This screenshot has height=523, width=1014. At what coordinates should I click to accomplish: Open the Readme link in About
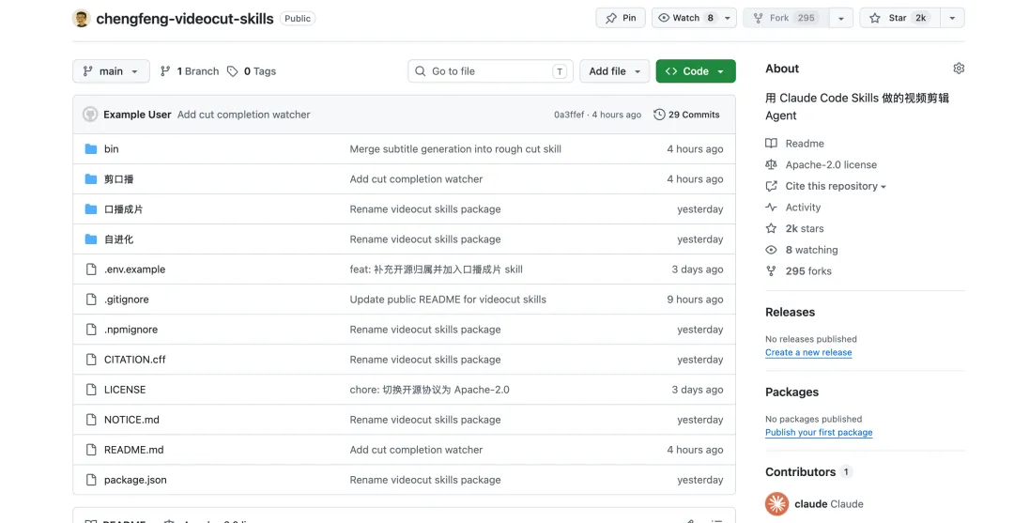(x=804, y=144)
